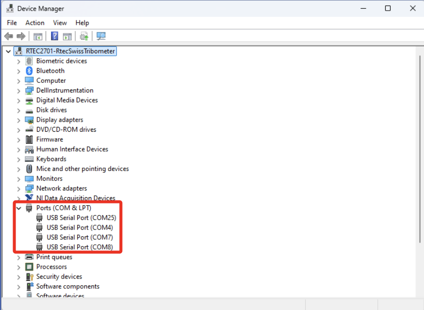The width and height of the screenshot is (424, 310).
Task: Expand the Print queues category
Action: [x=18, y=257]
